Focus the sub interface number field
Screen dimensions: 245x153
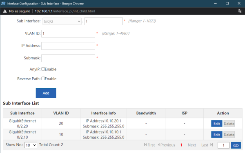click(103, 21)
